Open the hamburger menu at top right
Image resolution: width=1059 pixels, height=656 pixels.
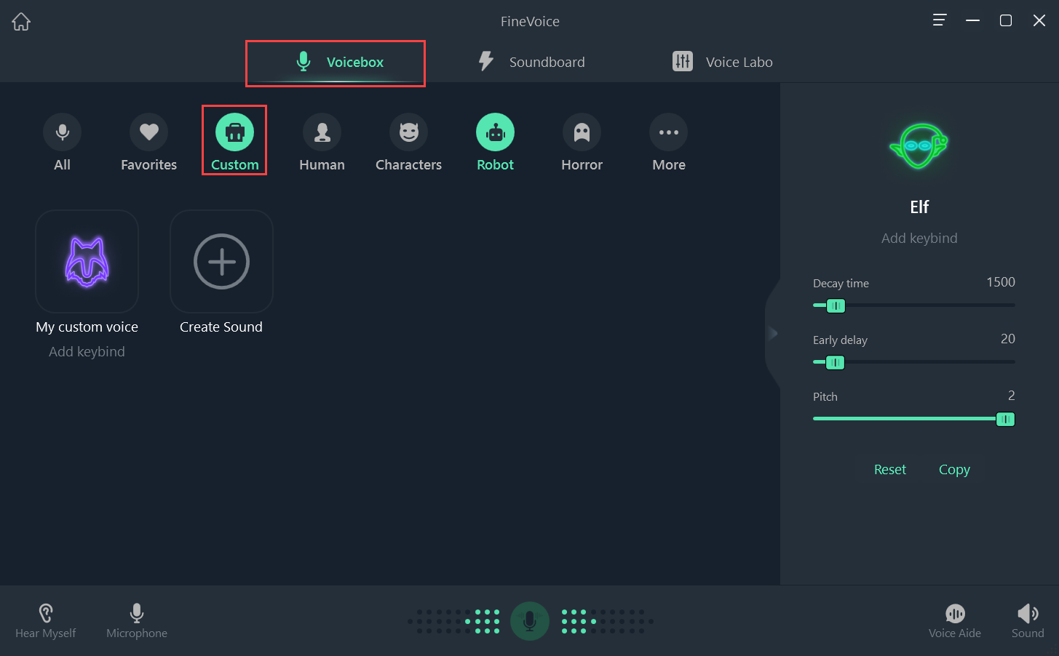click(x=939, y=20)
